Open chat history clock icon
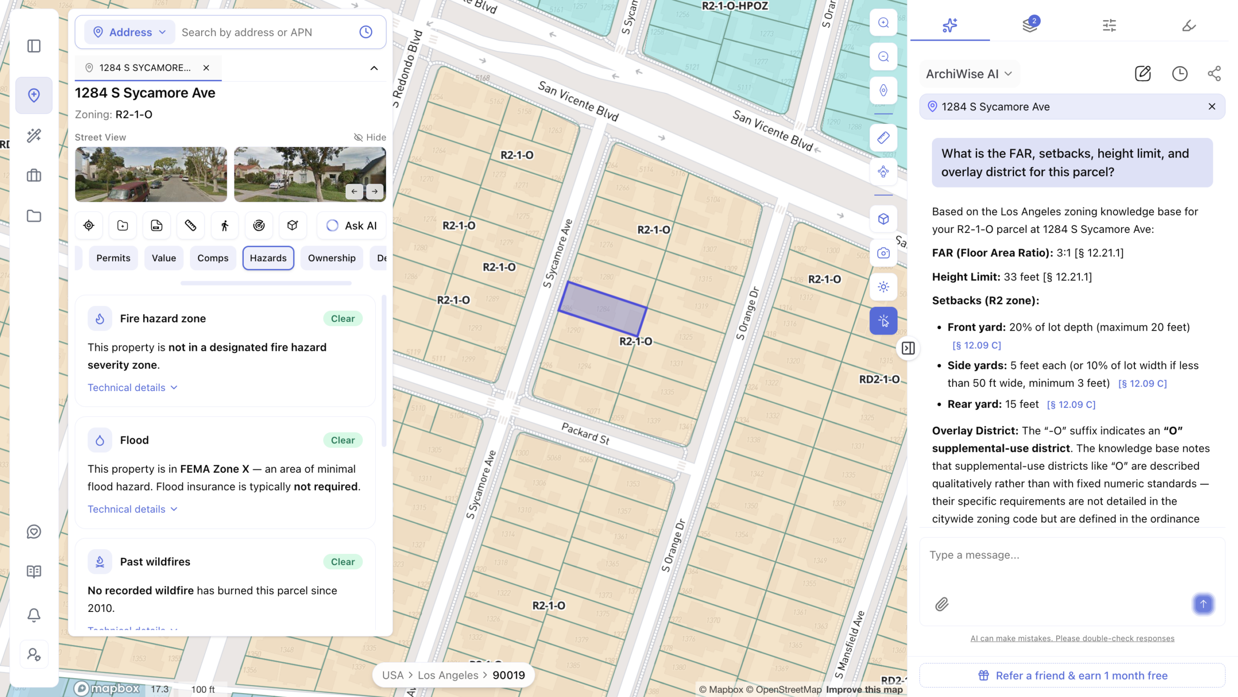1238x697 pixels. (x=1179, y=73)
